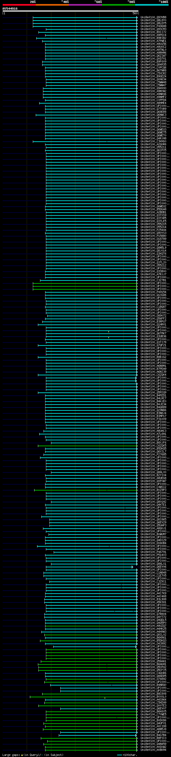Select hit label UniRef100_Q6ZIW7

pos(153,56)
